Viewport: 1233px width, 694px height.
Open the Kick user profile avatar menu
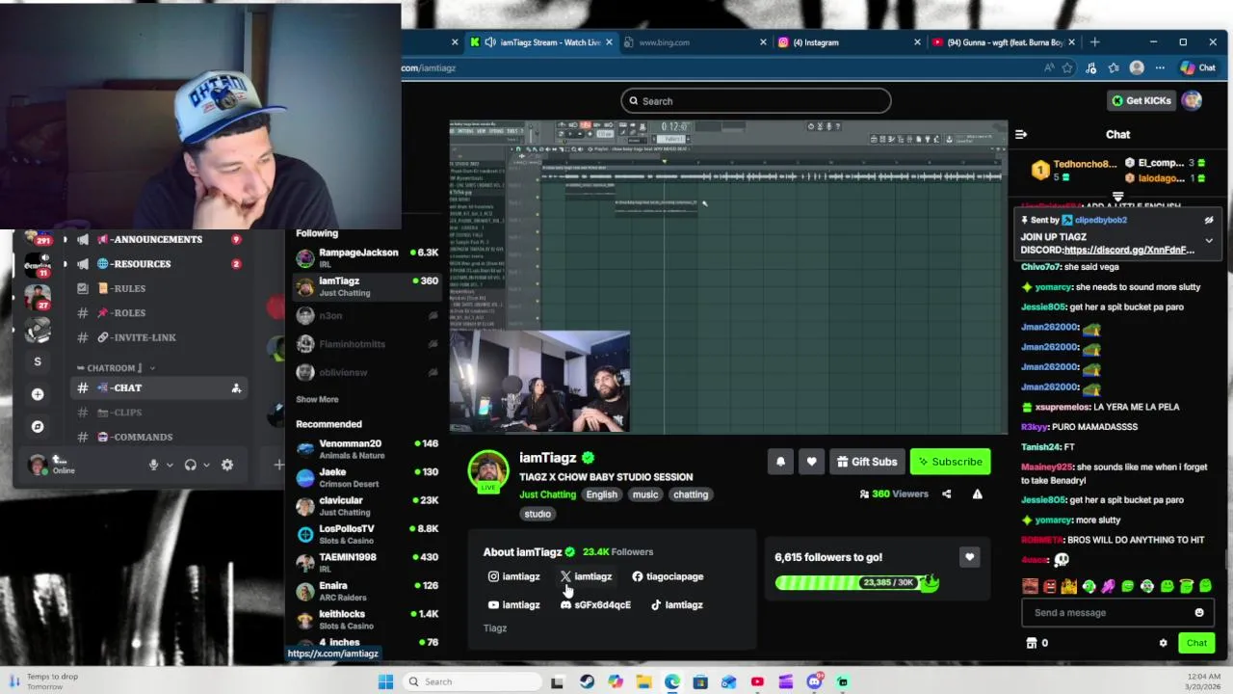point(1192,100)
